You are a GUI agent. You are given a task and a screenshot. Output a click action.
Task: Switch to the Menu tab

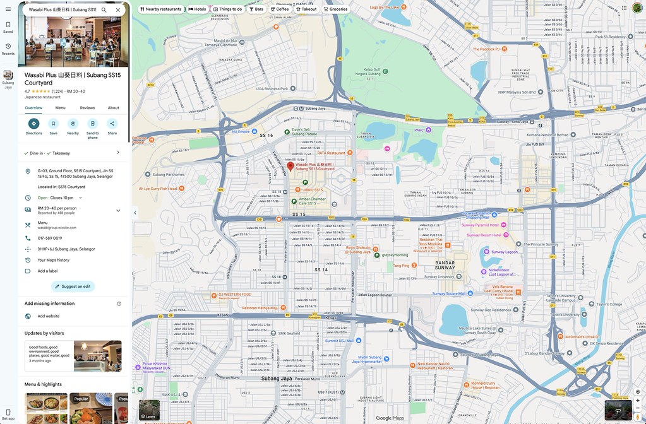pos(60,108)
